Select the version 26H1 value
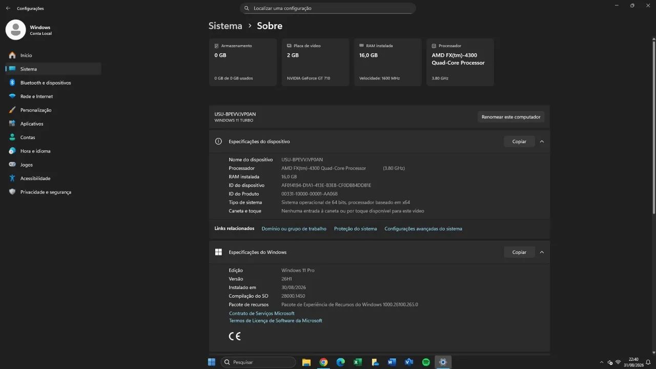656x369 pixels. 286,279
